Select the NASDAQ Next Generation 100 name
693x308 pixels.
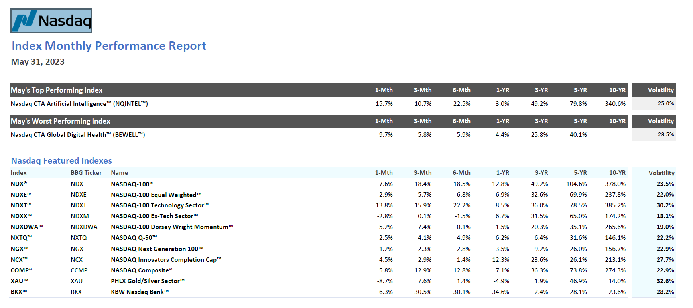click(157, 249)
